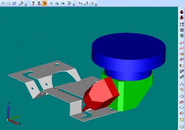Click the first red checkmark verify icon
The width and height of the screenshot is (185, 130).
point(33,3)
